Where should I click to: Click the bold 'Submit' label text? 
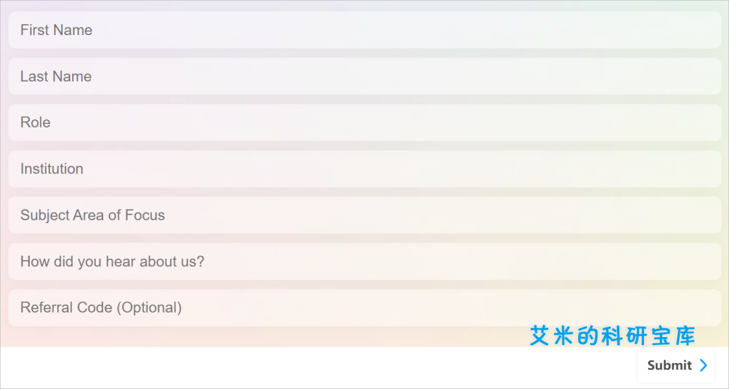click(670, 365)
